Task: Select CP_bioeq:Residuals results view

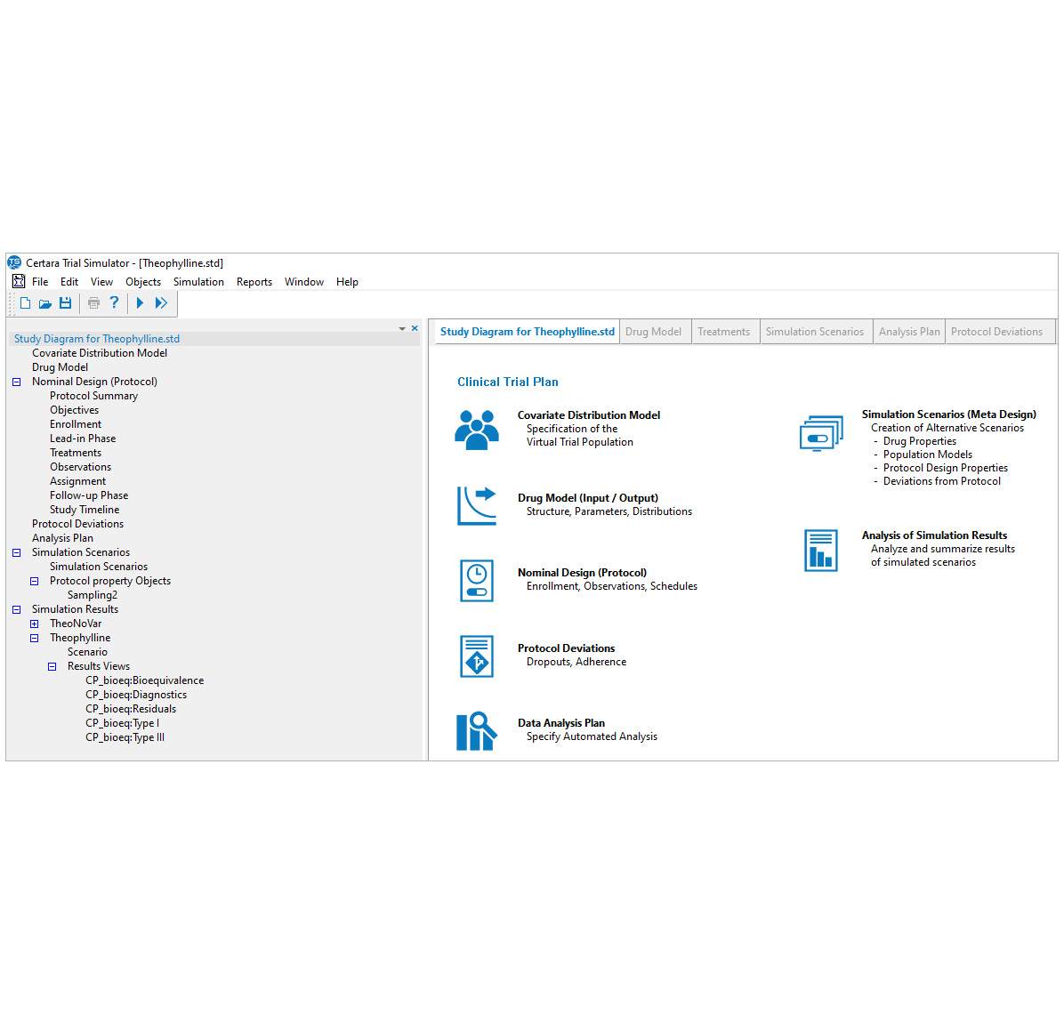Action: tap(130, 710)
